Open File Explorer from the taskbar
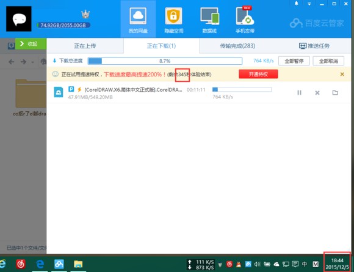 [x=78, y=264]
